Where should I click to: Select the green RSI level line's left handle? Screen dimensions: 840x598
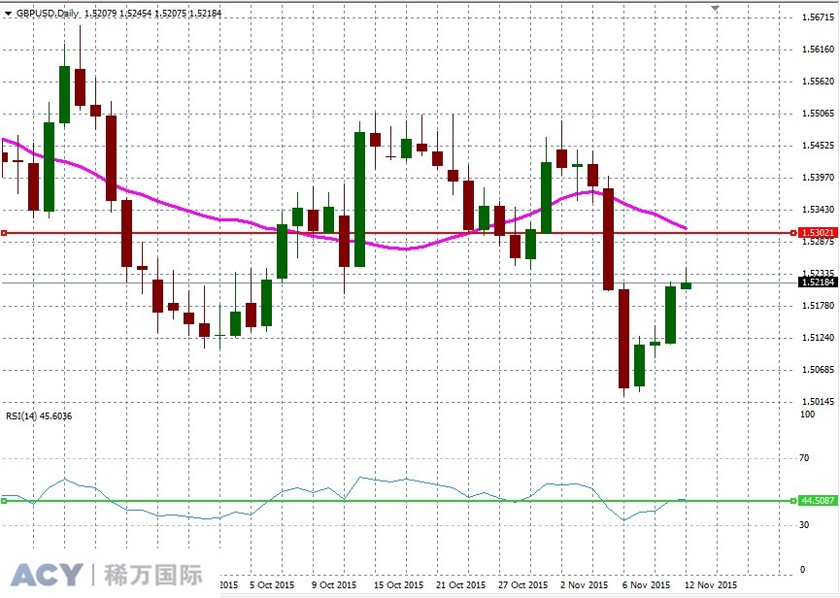pos(4,501)
